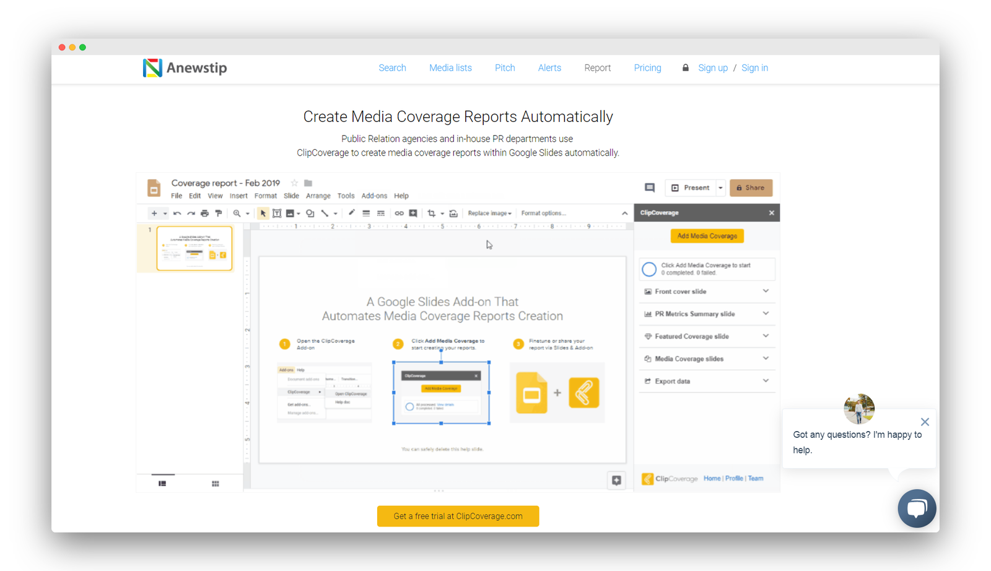The width and height of the screenshot is (991, 571).
Task: Open the Profile link in sidebar footer
Action: (x=734, y=479)
